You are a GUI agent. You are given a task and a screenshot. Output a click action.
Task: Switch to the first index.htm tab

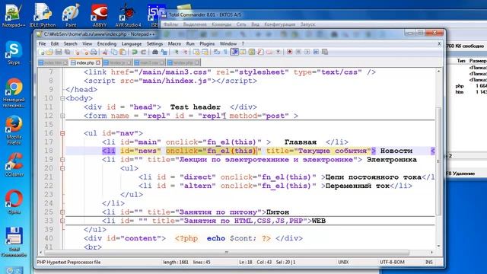[53, 62]
